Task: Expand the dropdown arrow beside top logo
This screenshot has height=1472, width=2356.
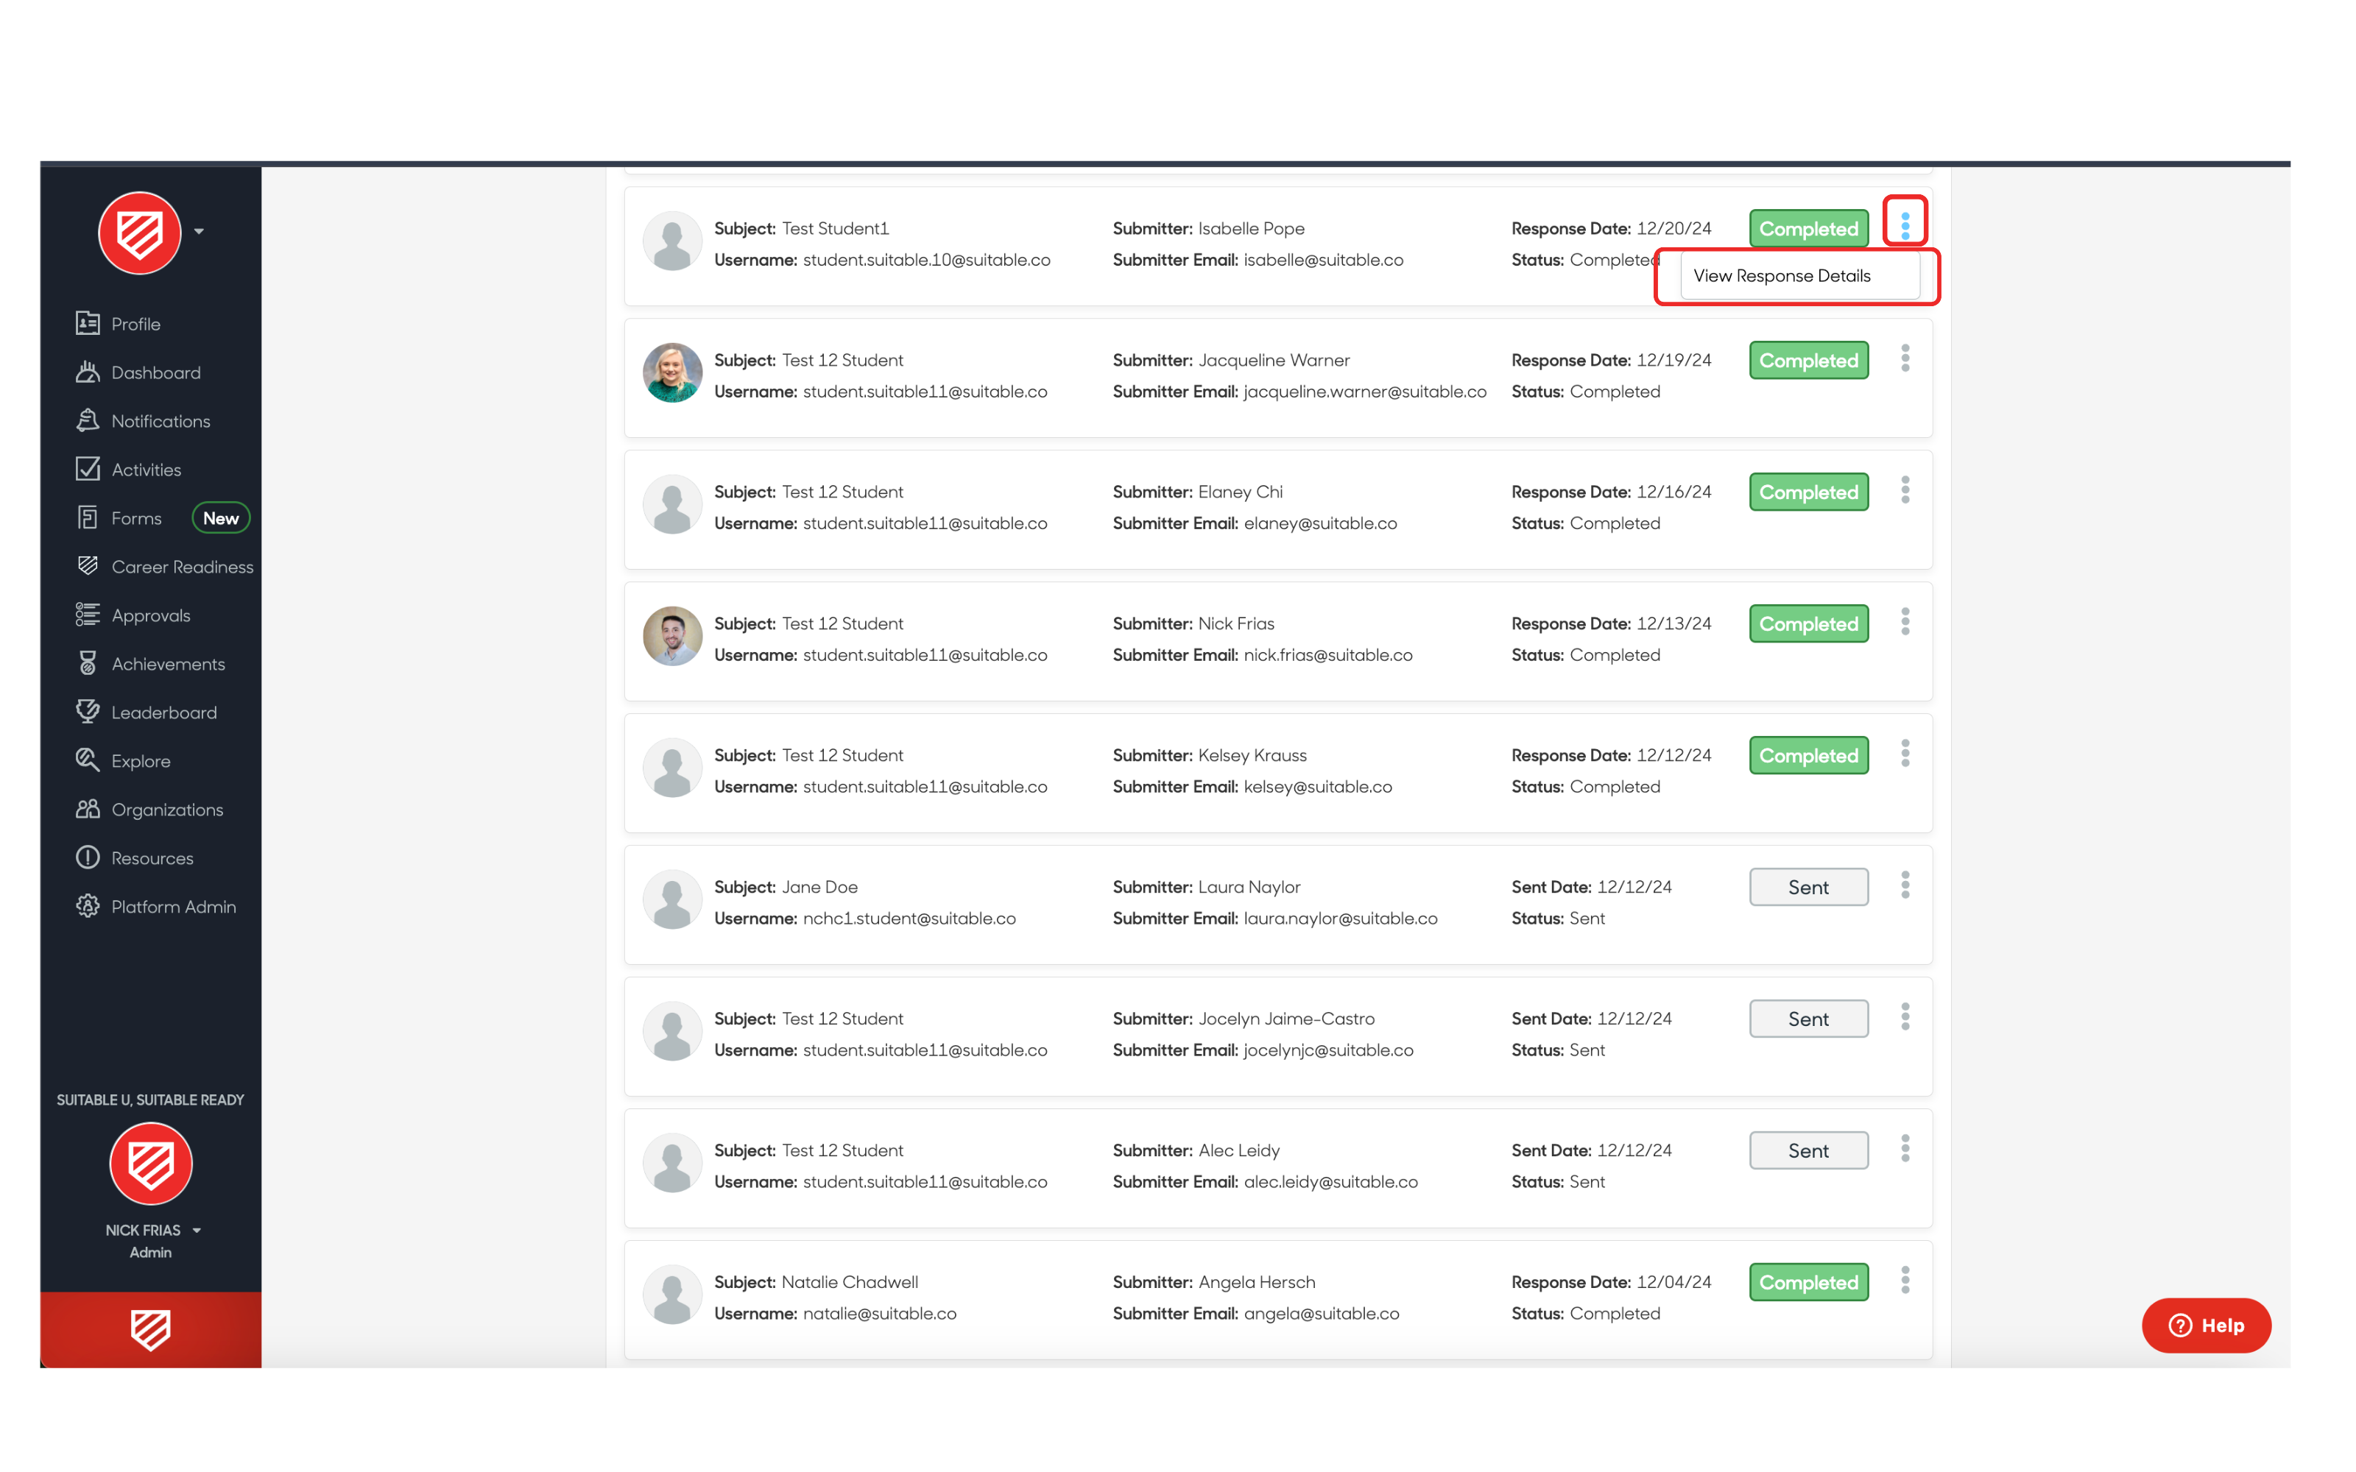Action: (x=199, y=232)
